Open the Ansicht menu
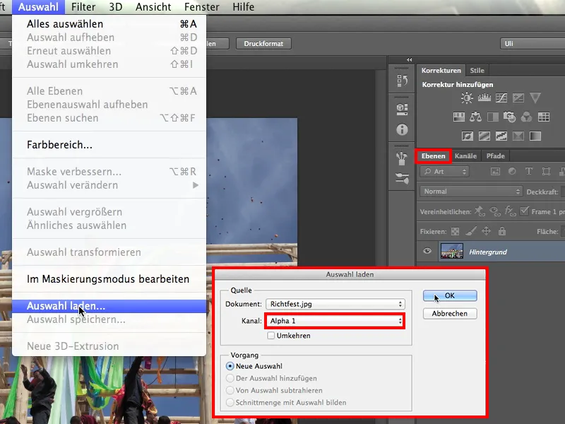Screen dimensions: 565x424 [153, 7]
